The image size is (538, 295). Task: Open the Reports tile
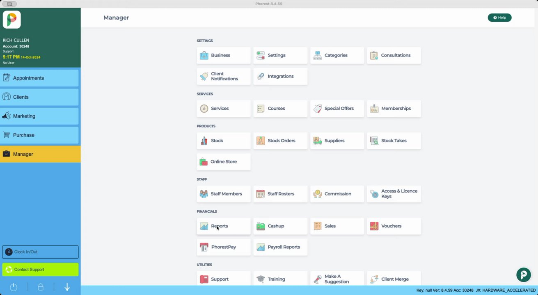click(x=224, y=226)
